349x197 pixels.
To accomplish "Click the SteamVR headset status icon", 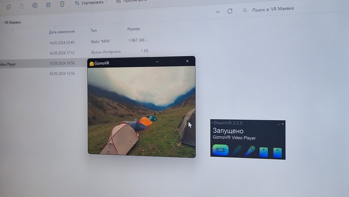I will (x=220, y=151).
